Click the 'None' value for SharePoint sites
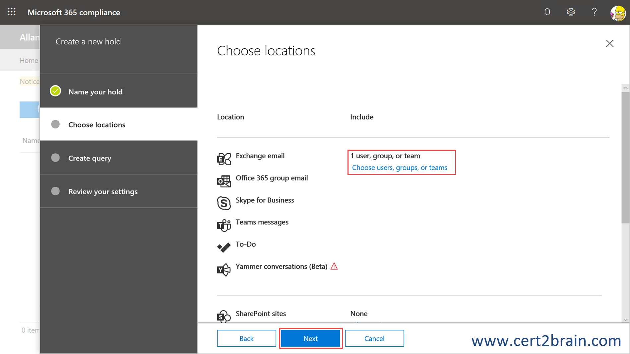Viewport: 630px width, 354px height. tap(359, 314)
